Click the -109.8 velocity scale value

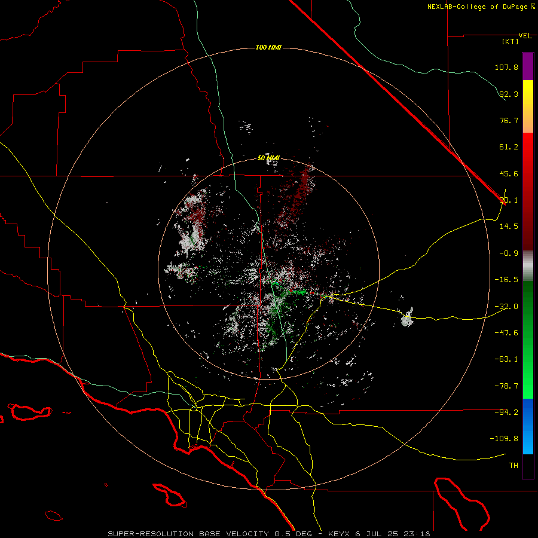[504, 439]
